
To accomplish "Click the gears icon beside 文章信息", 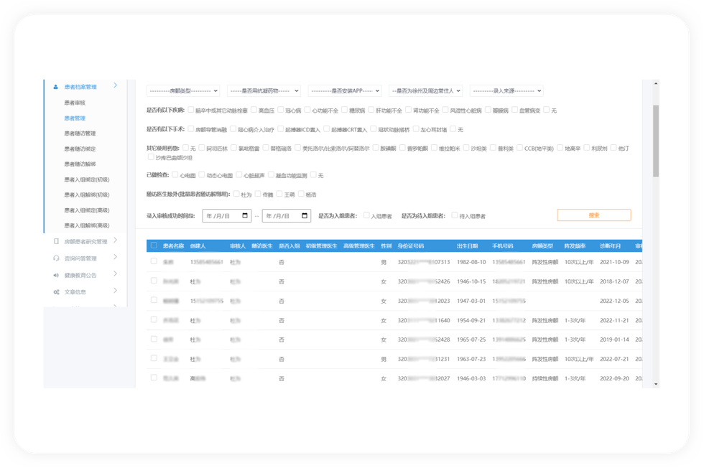I will 56,291.
